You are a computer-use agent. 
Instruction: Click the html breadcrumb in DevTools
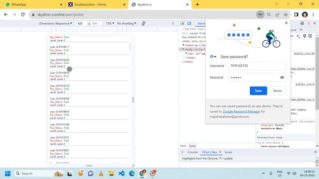pos(183,146)
